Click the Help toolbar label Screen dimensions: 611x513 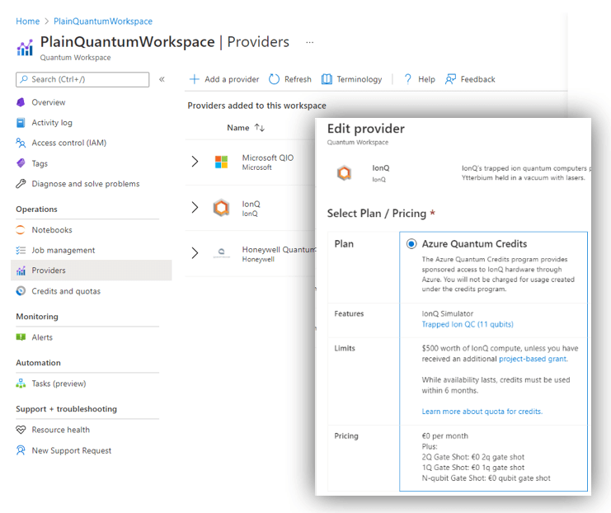(x=426, y=79)
